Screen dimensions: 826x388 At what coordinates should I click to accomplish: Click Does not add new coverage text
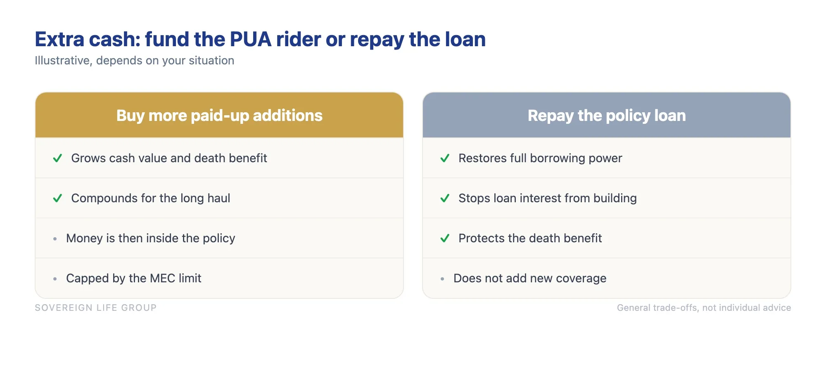530,278
